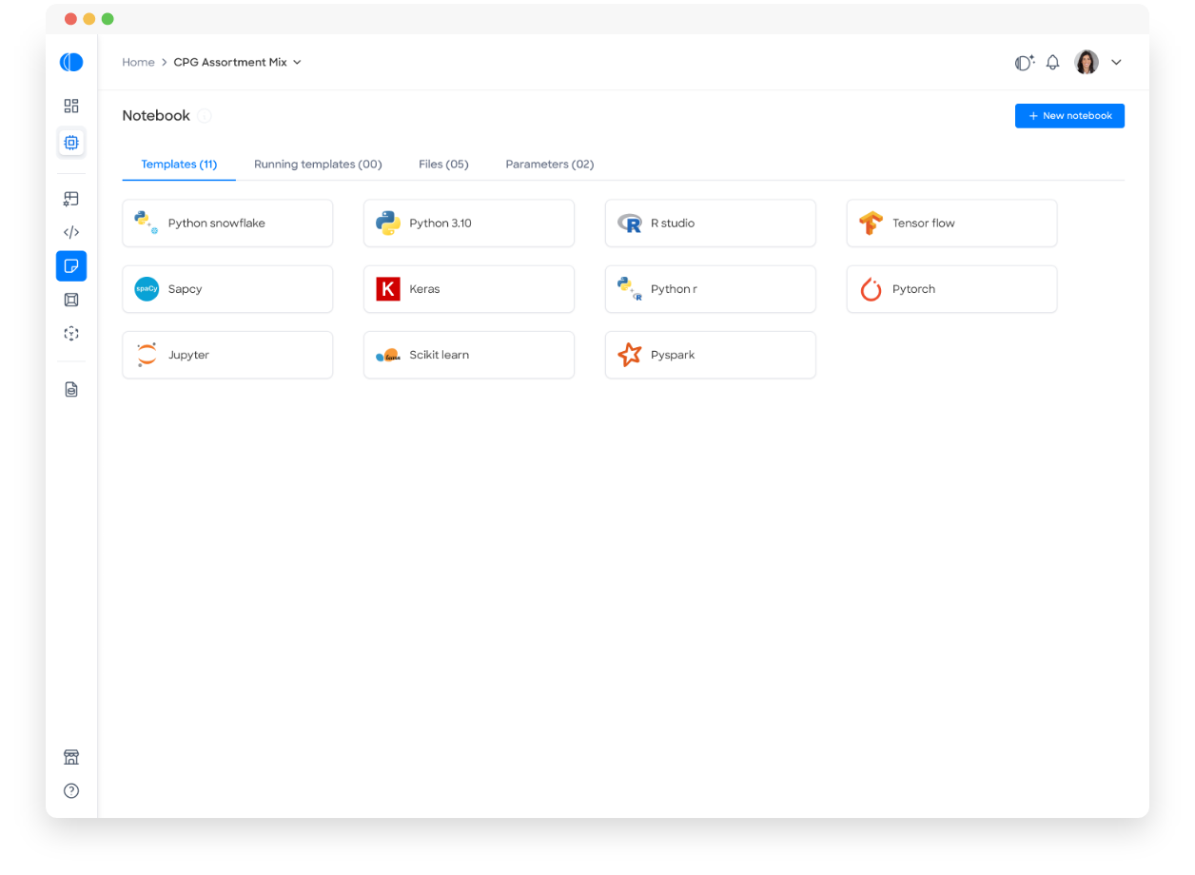Screen dimensions: 1195x875
Task: Select the Sapcy template card
Action: click(x=227, y=289)
